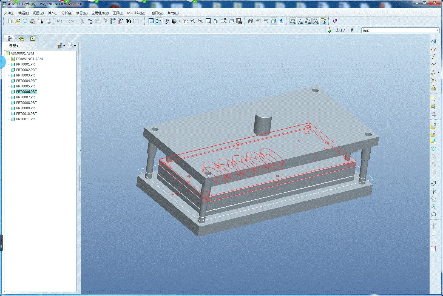The height and width of the screenshot is (296, 443).
Task: Open the layers tool in toolbar
Action: 231,21
